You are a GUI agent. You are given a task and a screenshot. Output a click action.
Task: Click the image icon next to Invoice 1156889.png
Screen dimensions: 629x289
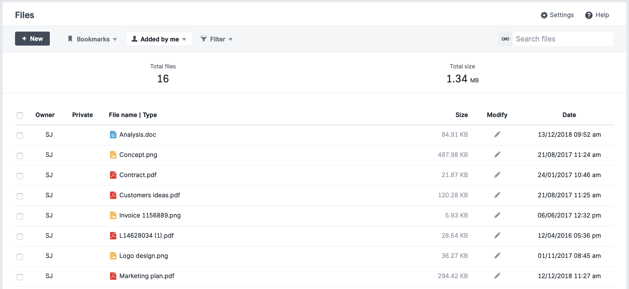point(113,215)
